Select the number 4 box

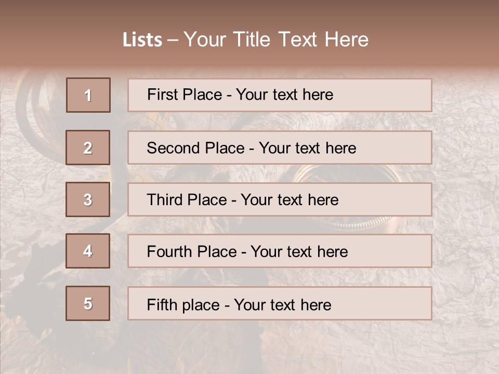88,251
